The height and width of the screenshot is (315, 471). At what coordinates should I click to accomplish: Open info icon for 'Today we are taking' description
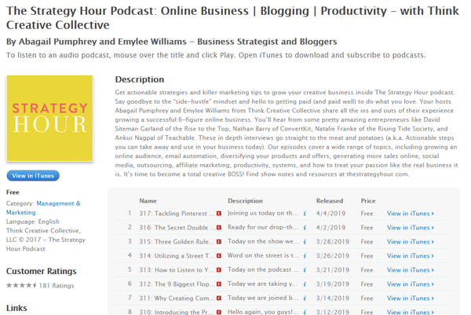305,284
